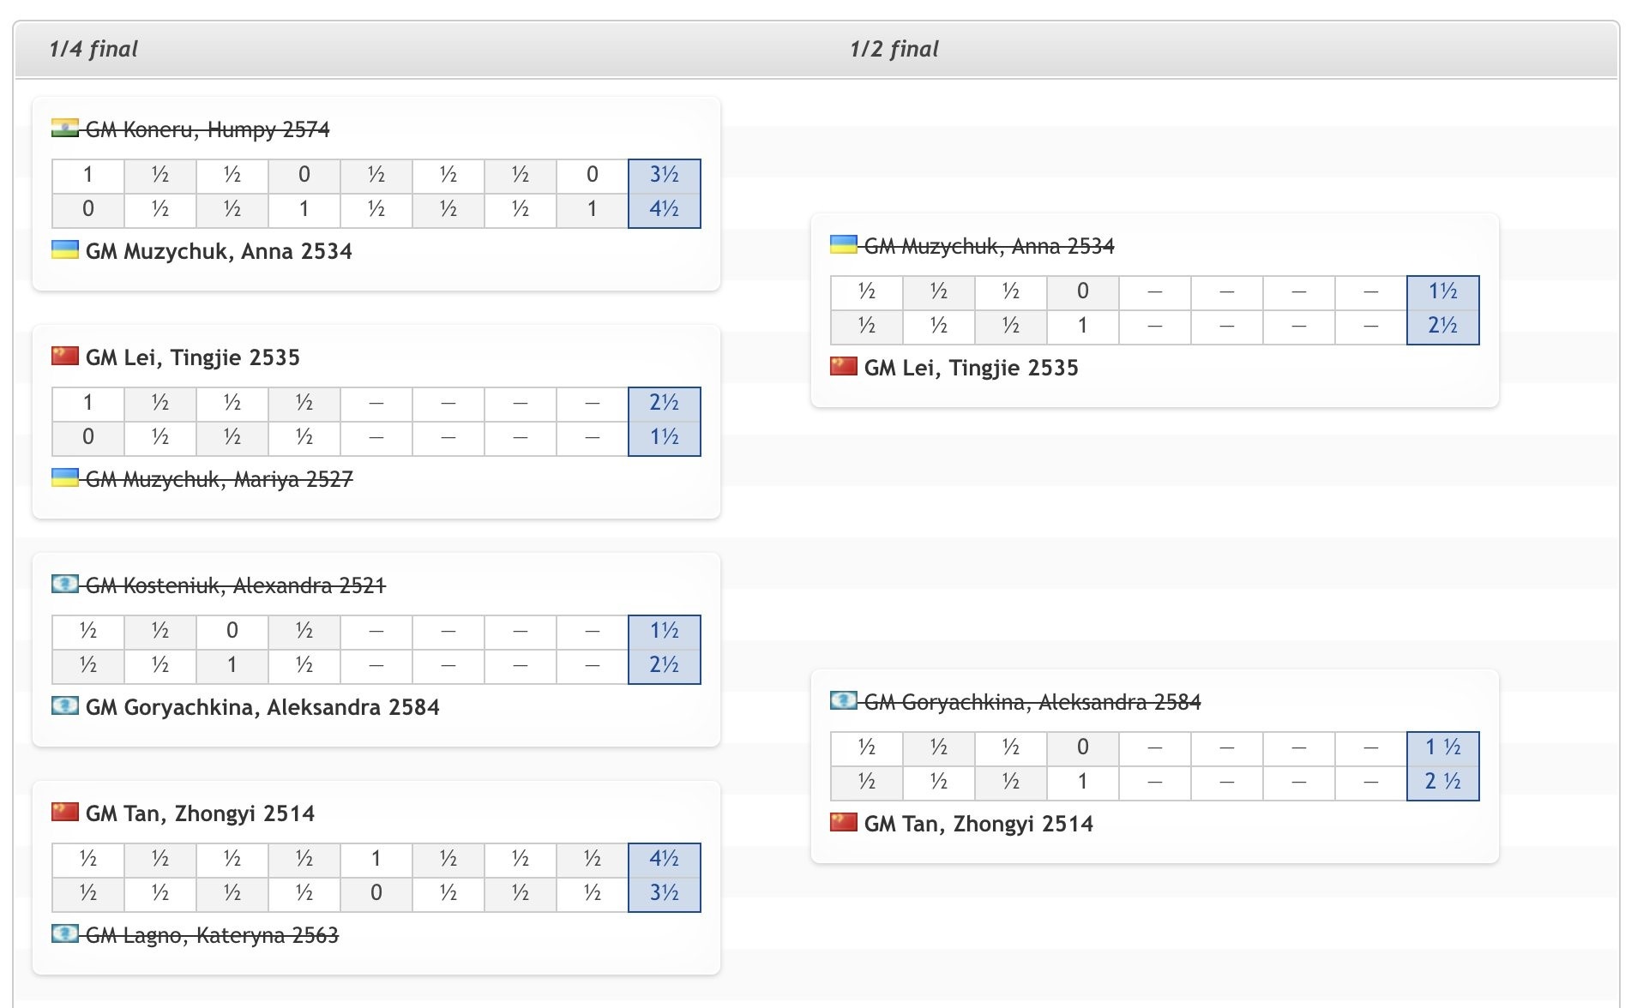1637x1008 pixels.
Task: Open GM Goryachkina, Aleksandra quarterfinal name
Action: click(262, 707)
